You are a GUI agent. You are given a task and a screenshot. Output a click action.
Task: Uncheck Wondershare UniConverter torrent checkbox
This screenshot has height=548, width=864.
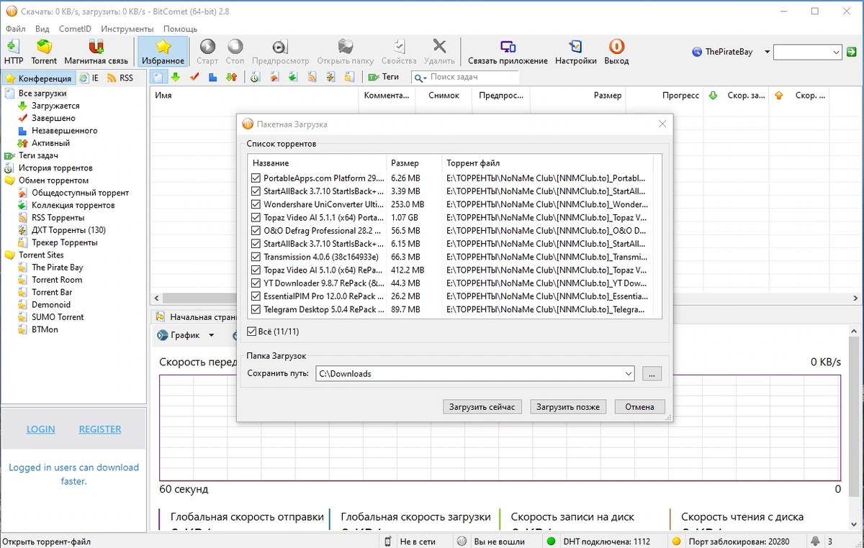pos(256,204)
